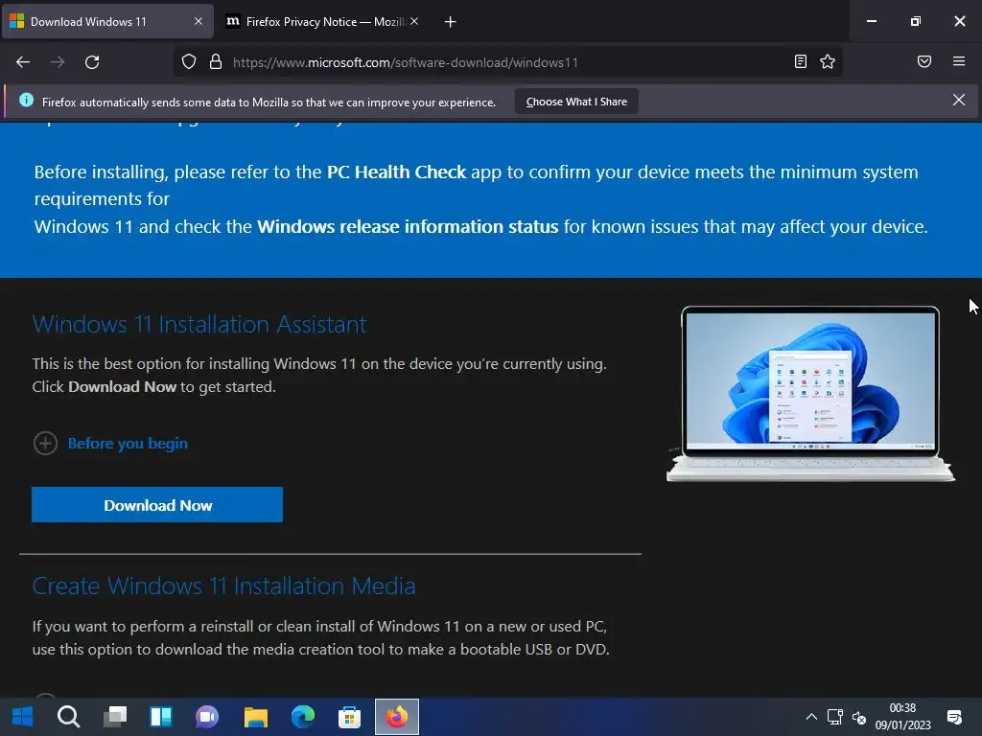Open Microsoft Store from the taskbar
Viewport: 982px width, 736px height.
click(349, 717)
